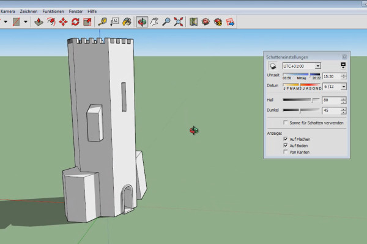This screenshot has height=244, width=367.
Task: Toggle the show shadows button in panel
Action: click(273, 66)
